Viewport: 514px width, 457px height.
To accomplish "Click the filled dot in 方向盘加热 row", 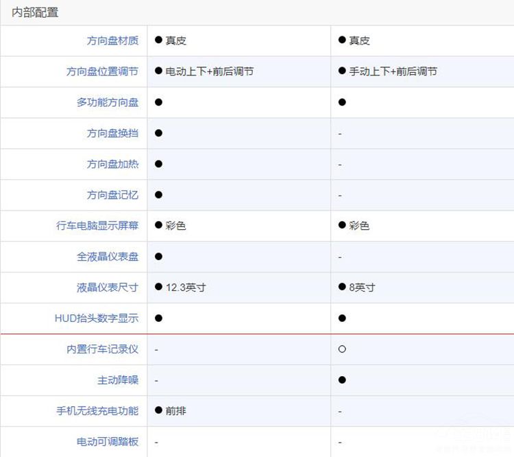I will tap(158, 164).
